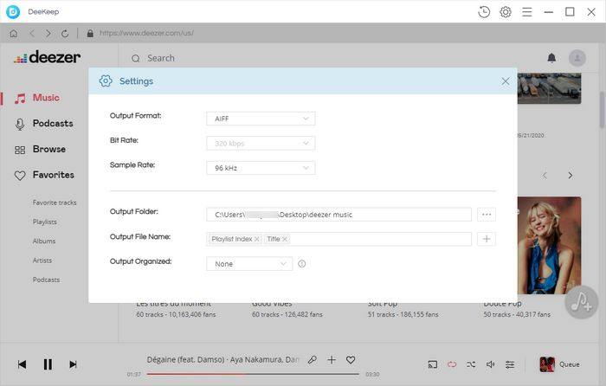This screenshot has width=606, height=386.
Task: Open the user profile avatar
Action: click(577, 58)
